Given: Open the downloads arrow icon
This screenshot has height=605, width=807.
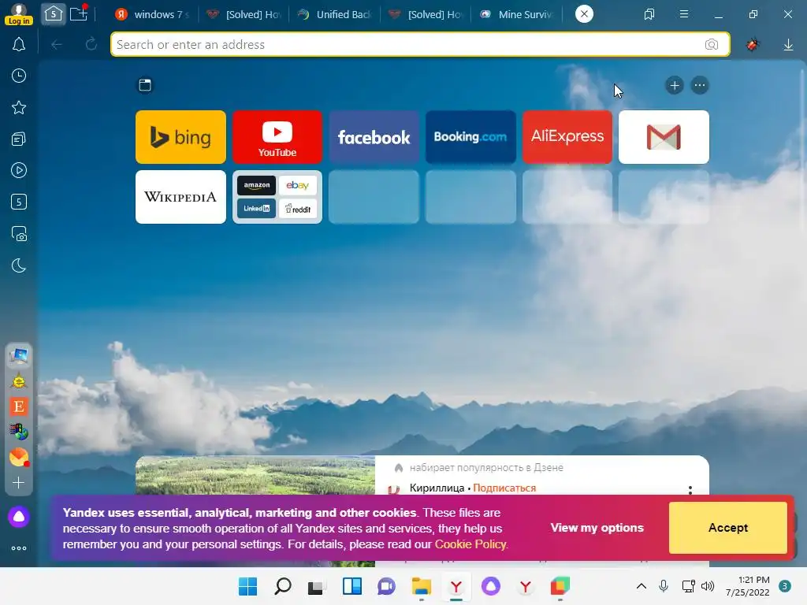Looking at the screenshot, I should pos(788,45).
